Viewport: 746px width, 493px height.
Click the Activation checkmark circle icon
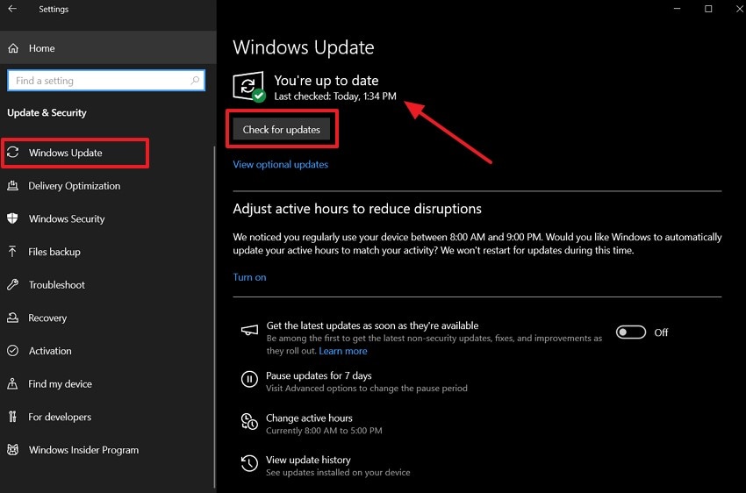coord(13,350)
